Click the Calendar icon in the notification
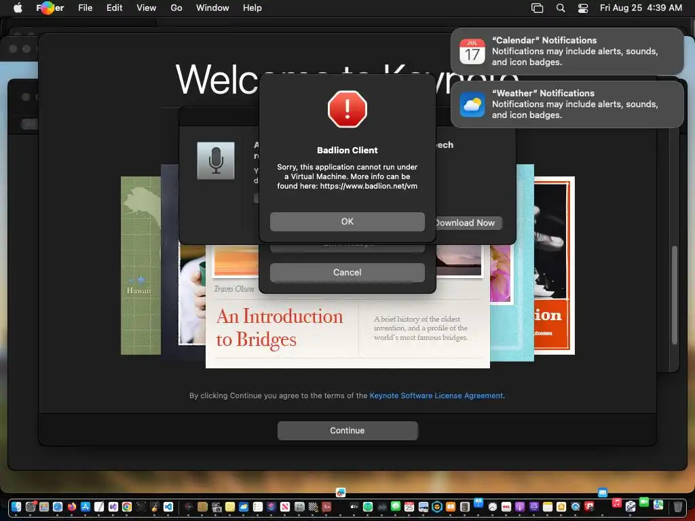Viewport: 695px width, 521px height. tap(472, 52)
